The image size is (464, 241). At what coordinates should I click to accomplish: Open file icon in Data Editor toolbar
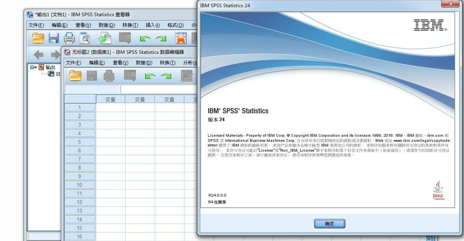[75, 75]
